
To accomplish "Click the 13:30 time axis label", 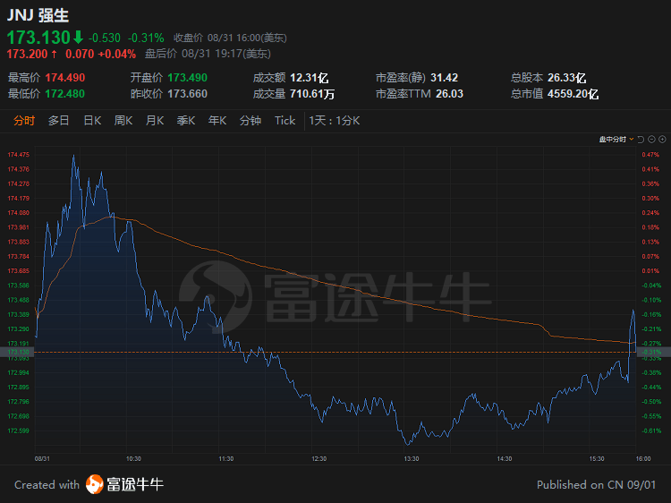I will click(412, 458).
